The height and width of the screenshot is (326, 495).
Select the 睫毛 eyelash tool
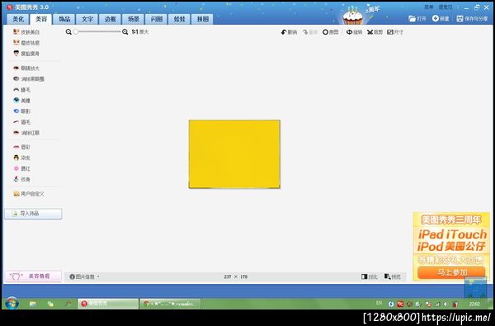click(x=21, y=90)
